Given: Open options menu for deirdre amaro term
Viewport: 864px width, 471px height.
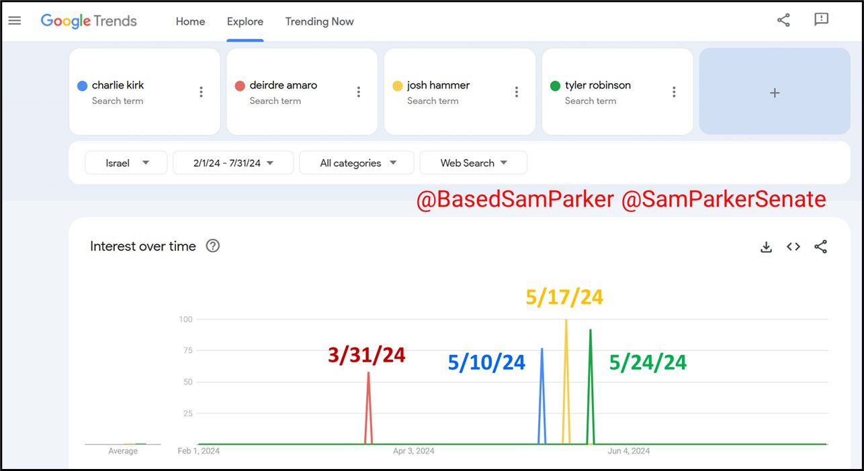Looking at the screenshot, I should [359, 92].
